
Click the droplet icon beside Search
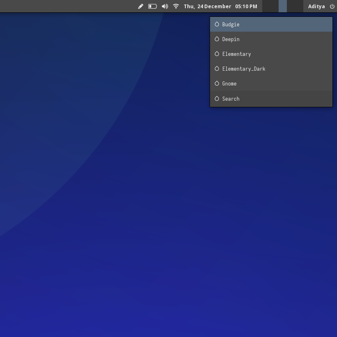[x=217, y=99]
